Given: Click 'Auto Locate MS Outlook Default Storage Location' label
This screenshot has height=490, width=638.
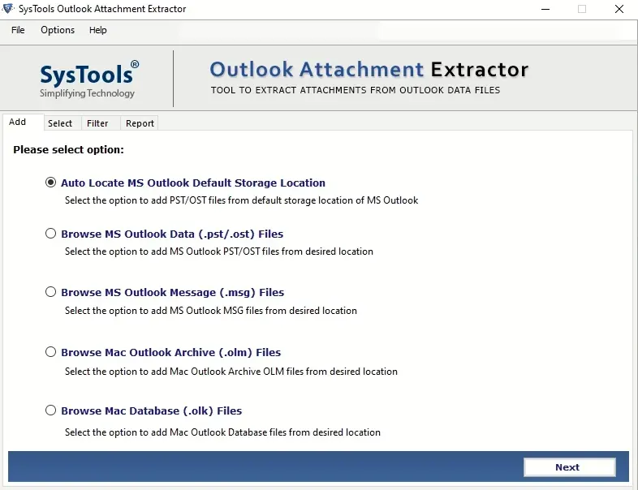Looking at the screenshot, I should click(x=193, y=183).
